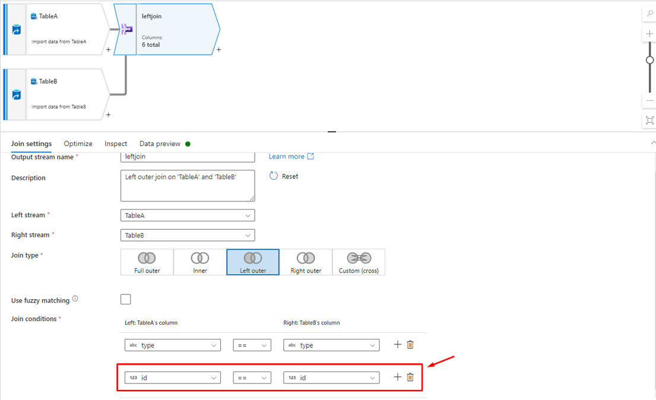Select the Left outer join type
Screen dimensions: 656x400
click(x=253, y=262)
